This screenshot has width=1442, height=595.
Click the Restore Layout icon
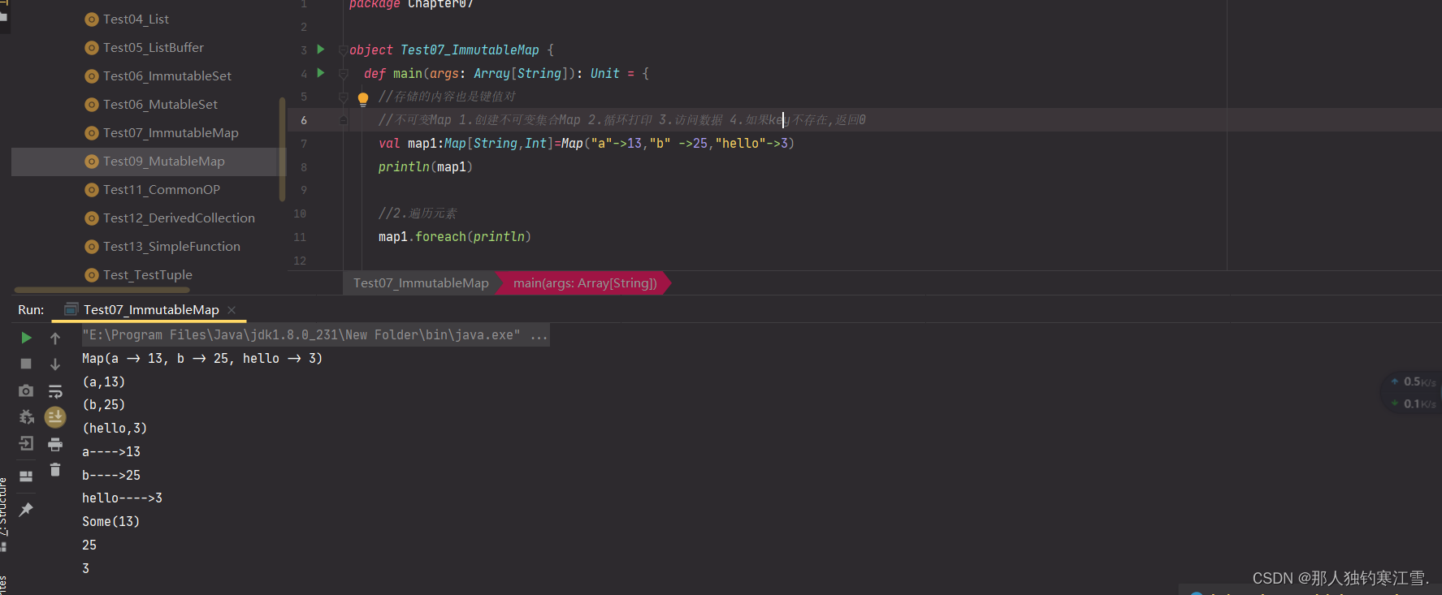(x=26, y=476)
